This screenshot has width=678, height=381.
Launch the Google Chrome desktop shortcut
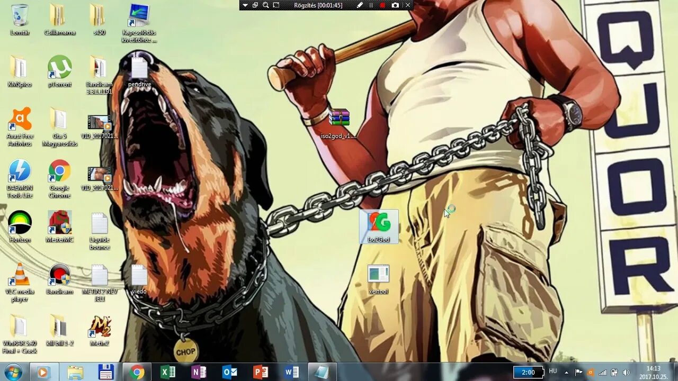click(x=59, y=179)
